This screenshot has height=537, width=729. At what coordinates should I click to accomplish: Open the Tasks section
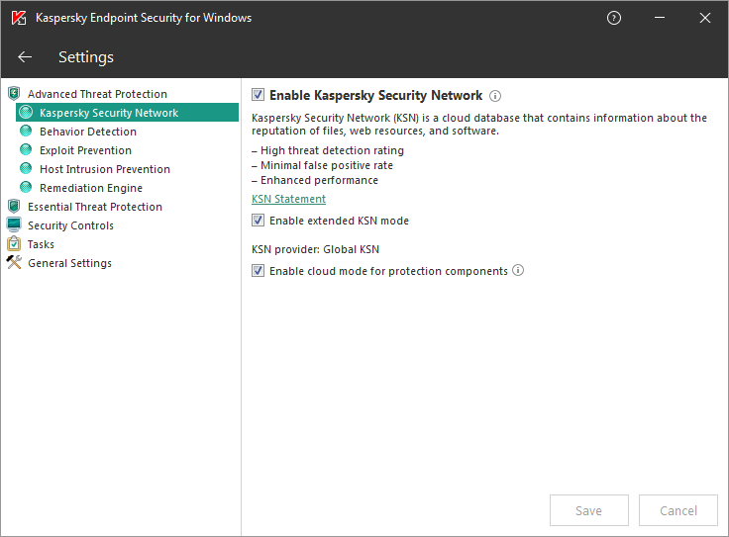click(41, 244)
